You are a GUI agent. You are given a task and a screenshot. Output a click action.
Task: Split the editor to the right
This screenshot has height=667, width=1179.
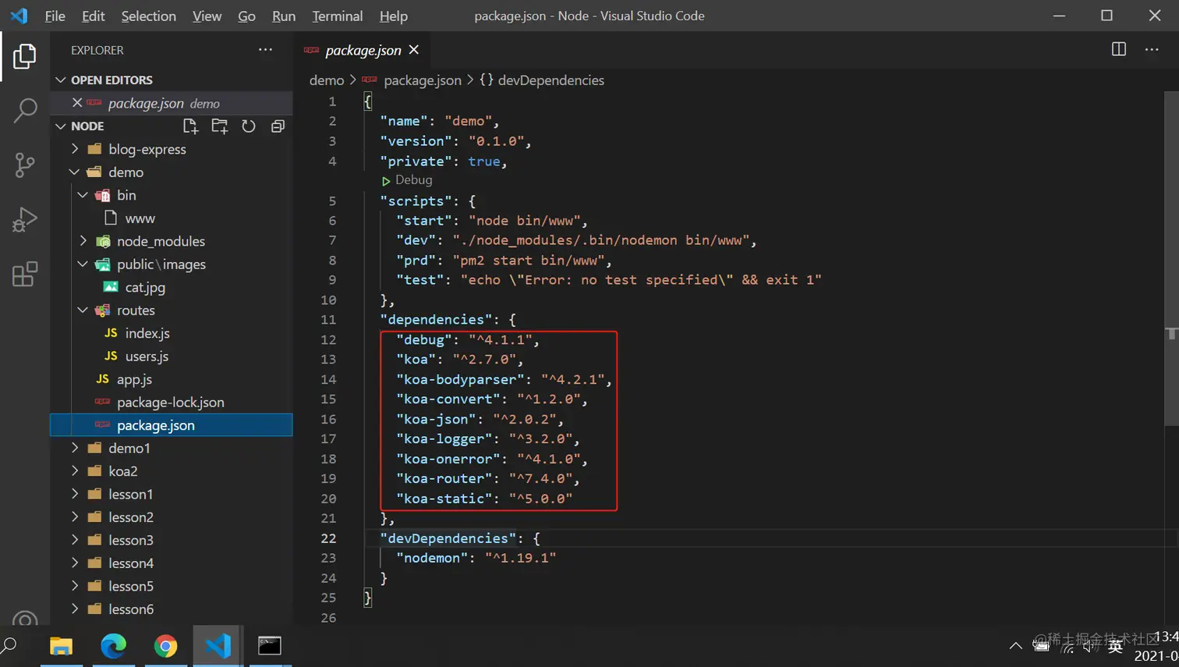tap(1119, 49)
